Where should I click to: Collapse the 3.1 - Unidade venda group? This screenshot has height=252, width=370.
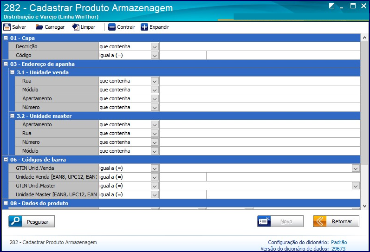12,72
